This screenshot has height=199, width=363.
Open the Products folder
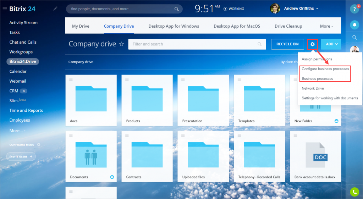[147, 100]
